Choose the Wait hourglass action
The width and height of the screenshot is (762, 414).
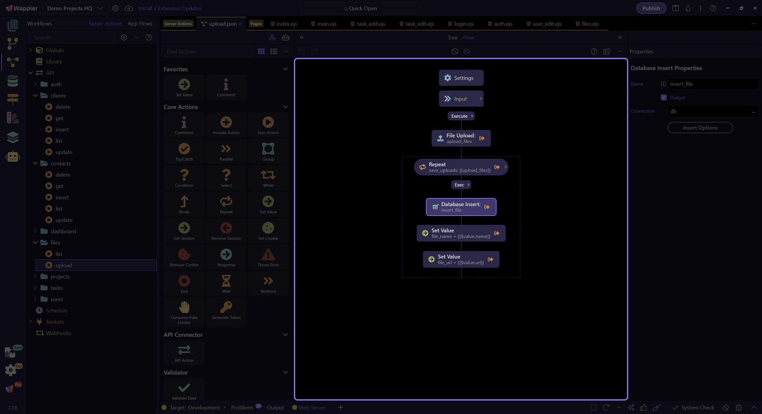point(226,281)
